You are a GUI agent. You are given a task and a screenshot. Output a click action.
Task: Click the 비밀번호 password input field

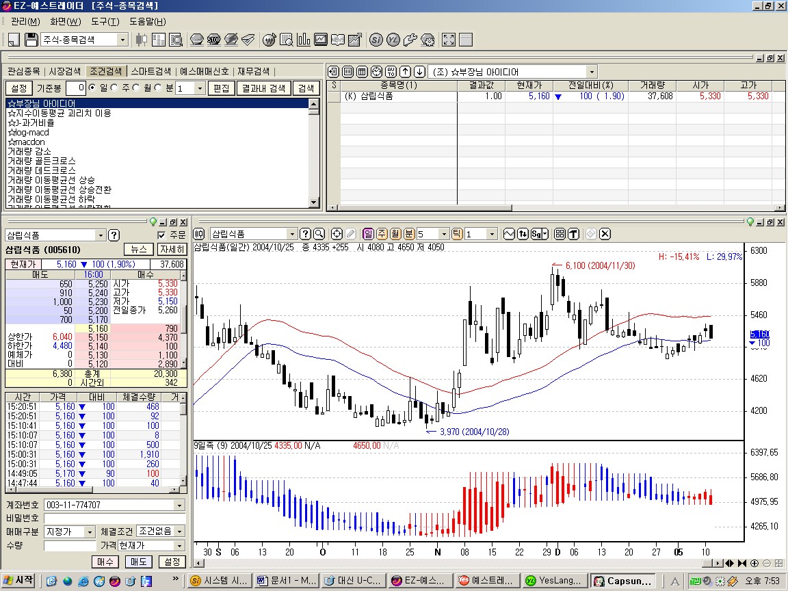click(114, 518)
